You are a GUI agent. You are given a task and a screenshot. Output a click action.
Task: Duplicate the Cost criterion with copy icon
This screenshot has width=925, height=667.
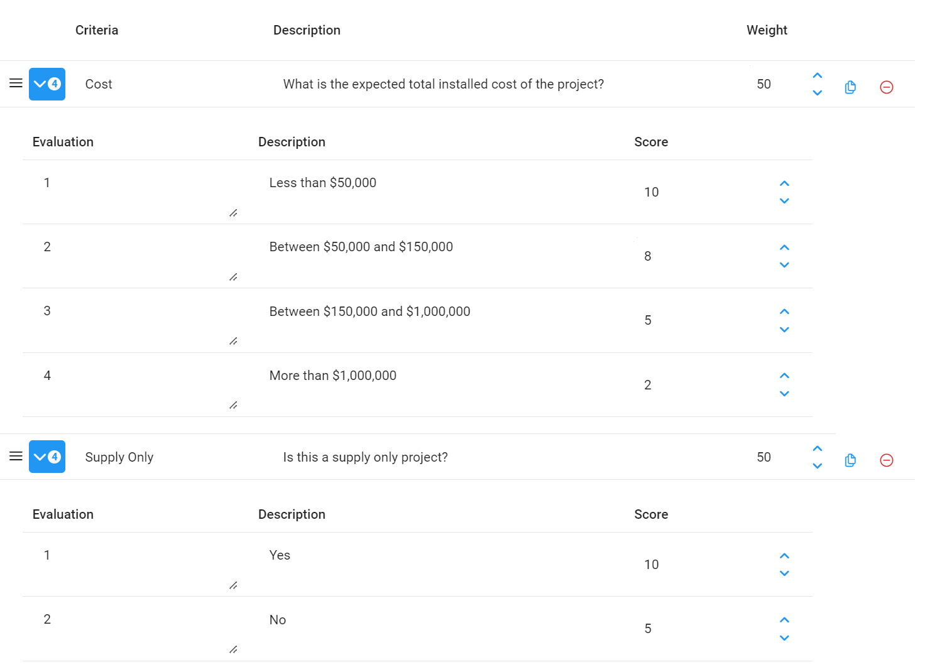(850, 87)
